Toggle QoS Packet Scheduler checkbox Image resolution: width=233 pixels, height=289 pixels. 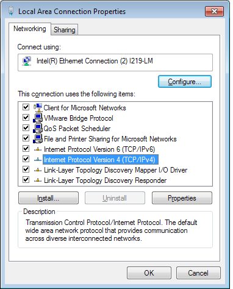click(x=26, y=127)
